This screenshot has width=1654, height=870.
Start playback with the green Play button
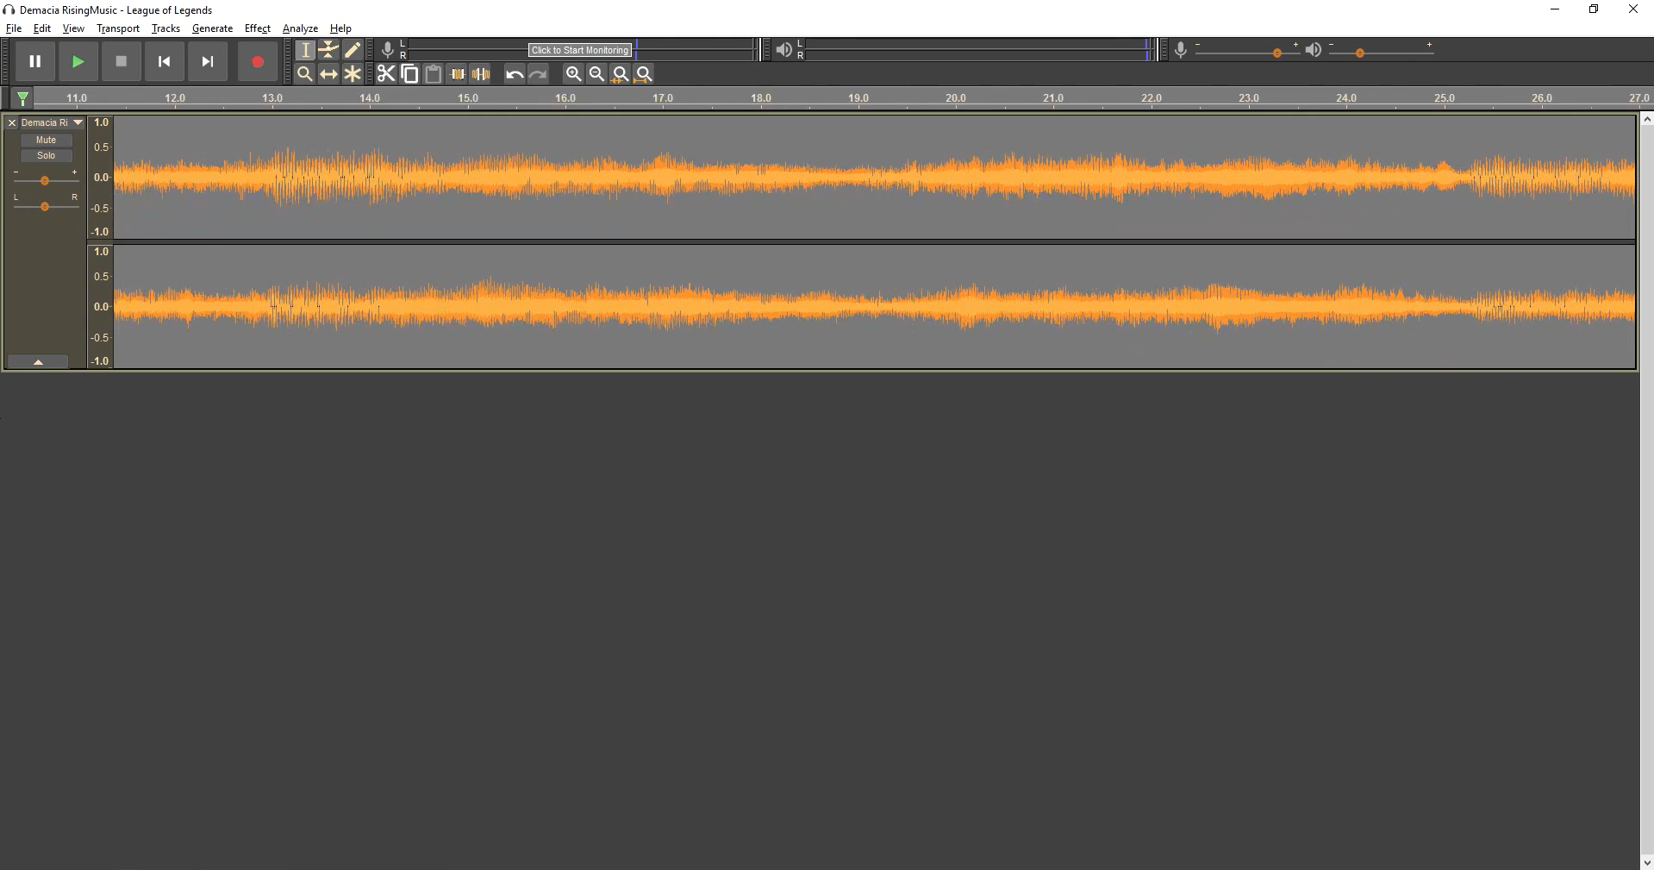click(x=78, y=61)
